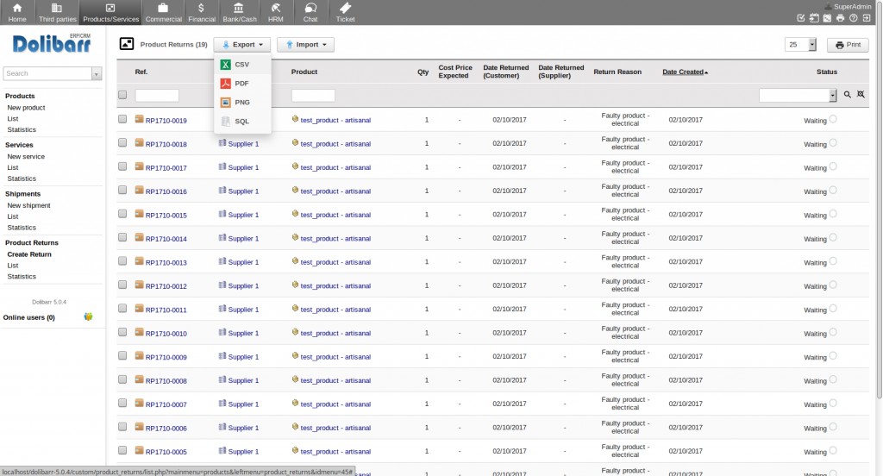The image size is (883, 476).
Task: Check the box for RP1710-0019
Action: coord(122,119)
